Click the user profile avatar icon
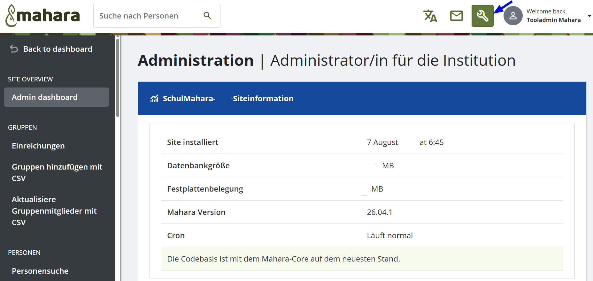 pyautogui.click(x=513, y=16)
